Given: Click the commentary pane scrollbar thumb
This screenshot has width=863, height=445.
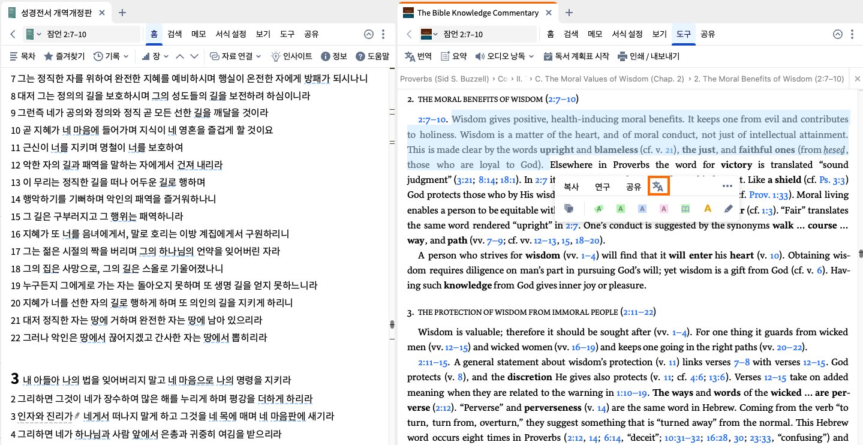Looking at the screenshot, I should point(860,253).
